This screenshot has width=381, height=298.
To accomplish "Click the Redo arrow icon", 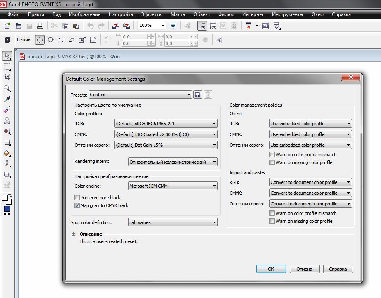I will point(101,26).
